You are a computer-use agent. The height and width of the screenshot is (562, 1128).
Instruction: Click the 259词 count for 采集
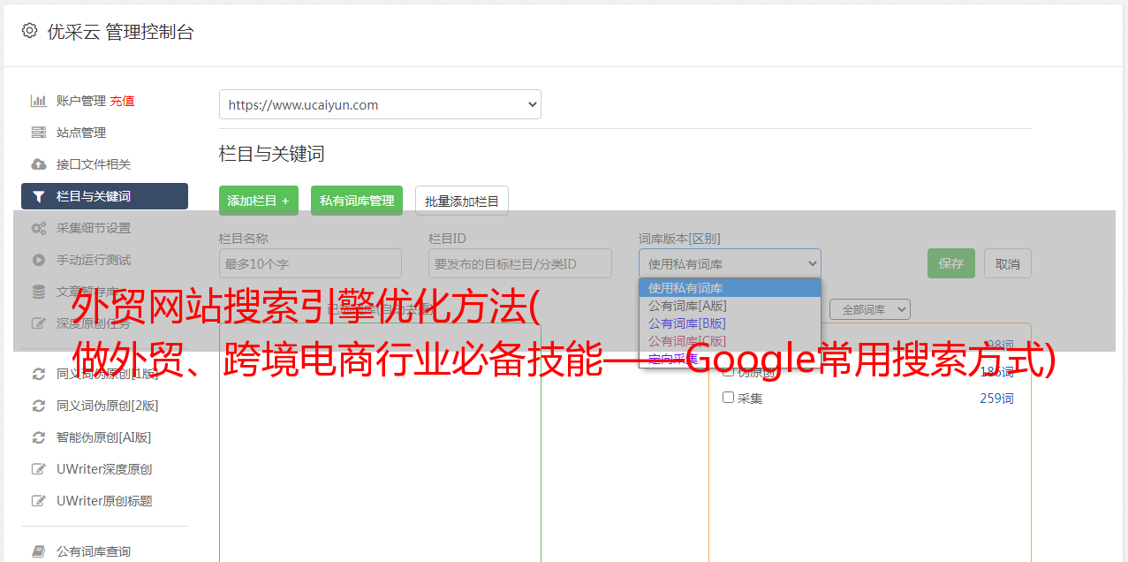(x=996, y=399)
